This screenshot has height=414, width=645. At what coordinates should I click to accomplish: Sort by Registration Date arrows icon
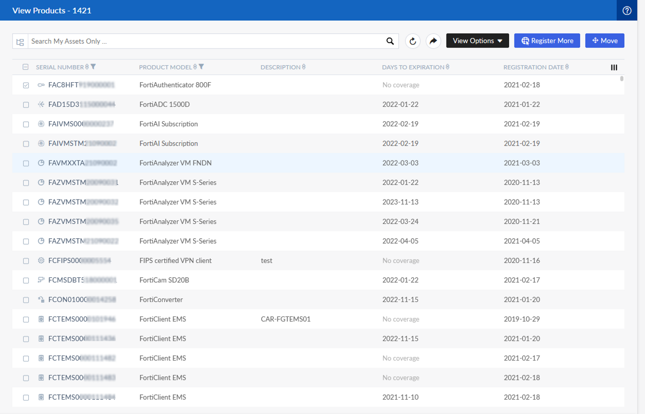567,67
